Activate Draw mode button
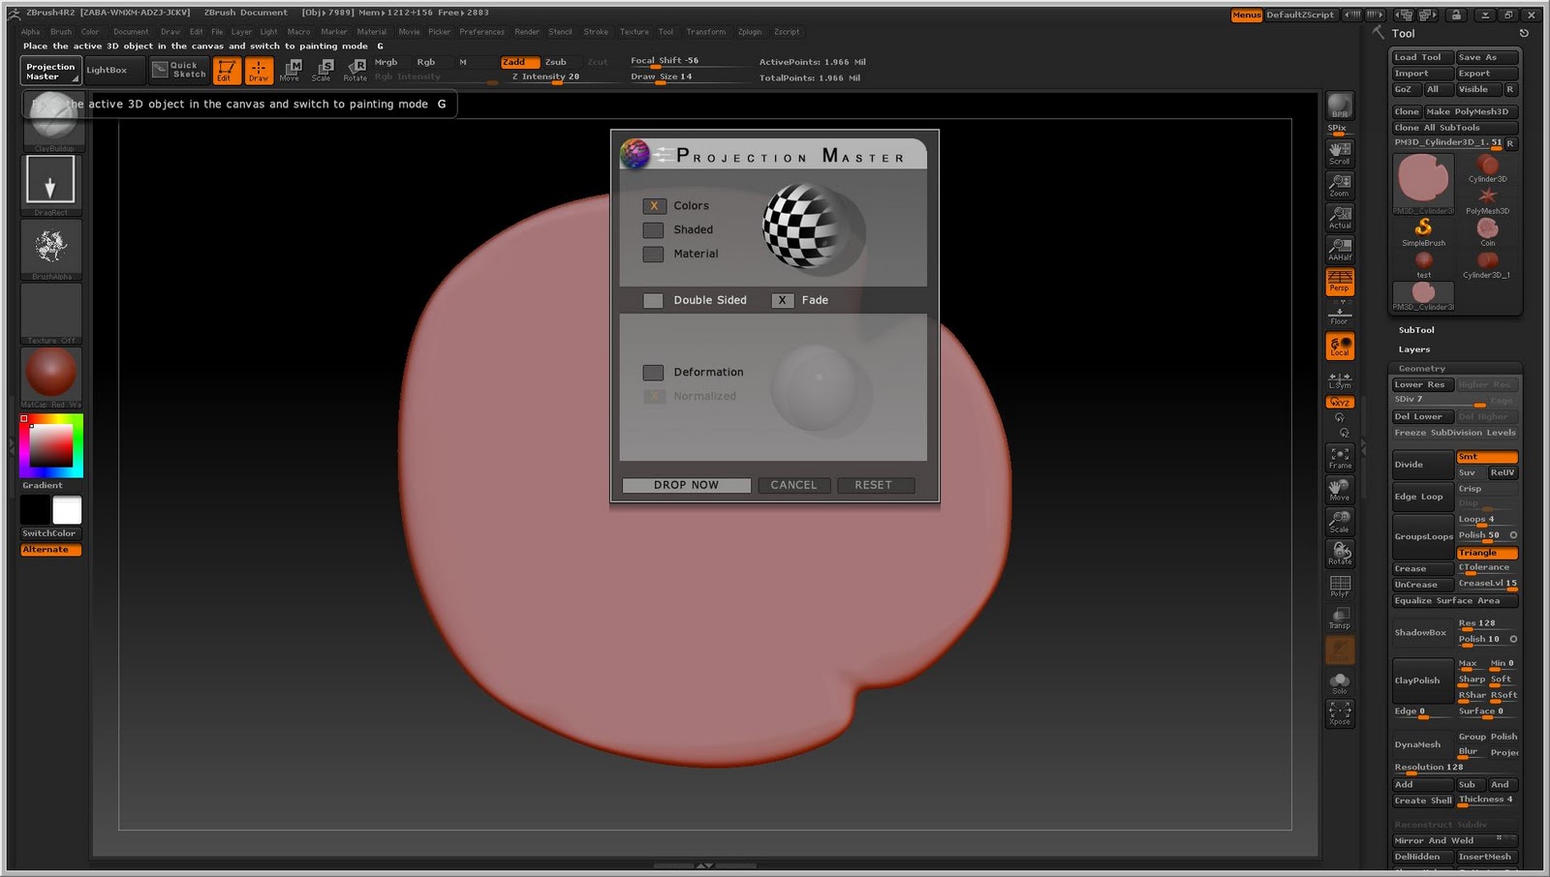This screenshot has width=1550, height=877. [259, 71]
